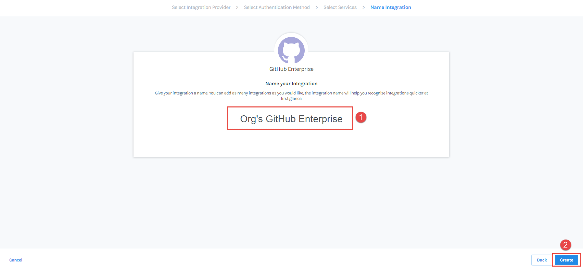Click the Create button

coord(567,260)
